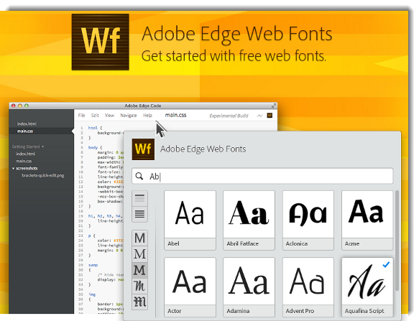Toggle the Live Preview lightning icon
The height and width of the screenshot is (321, 419).
tap(259, 116)
